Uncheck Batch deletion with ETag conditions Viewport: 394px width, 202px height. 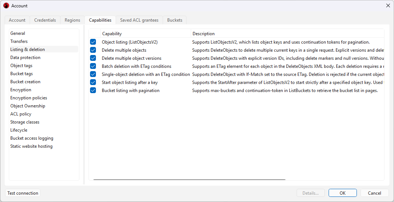click(x=93, y=66)
